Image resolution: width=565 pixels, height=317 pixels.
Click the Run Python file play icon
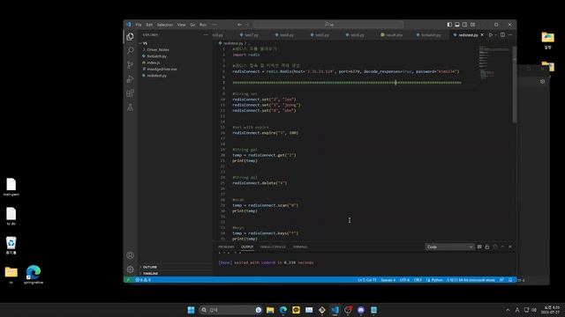tap(491, 35)
